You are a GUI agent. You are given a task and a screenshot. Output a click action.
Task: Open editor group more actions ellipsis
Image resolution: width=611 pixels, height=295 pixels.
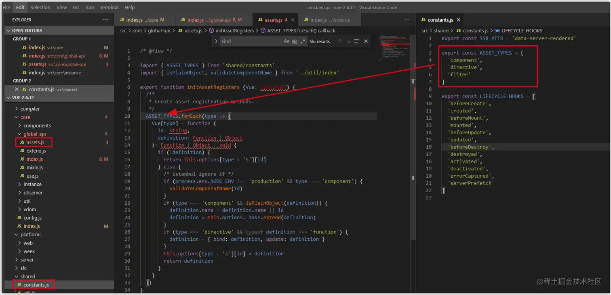407,20
